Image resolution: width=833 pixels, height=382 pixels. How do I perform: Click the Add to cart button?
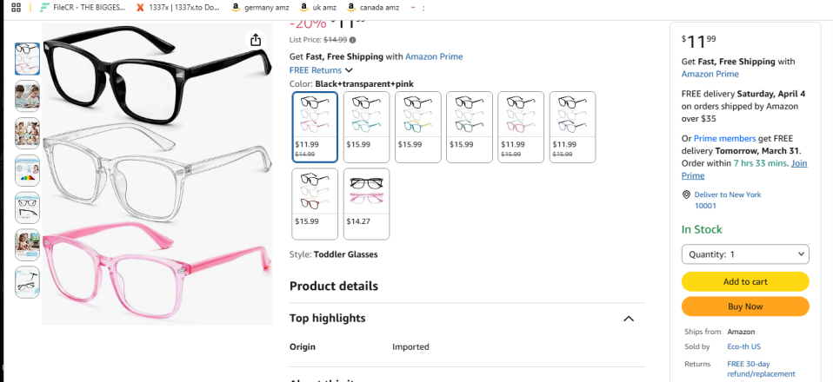(x=745, y=281)
